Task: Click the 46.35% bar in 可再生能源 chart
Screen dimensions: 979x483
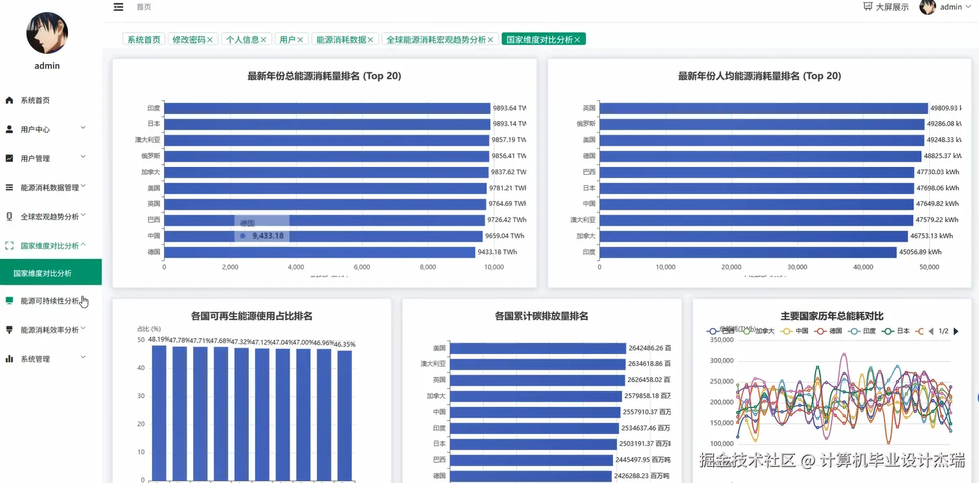Action: pos(345,415)
